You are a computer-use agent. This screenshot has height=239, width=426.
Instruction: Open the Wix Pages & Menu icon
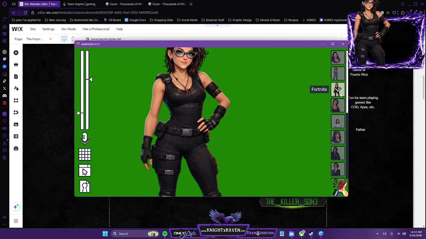(x=16, y=77)
